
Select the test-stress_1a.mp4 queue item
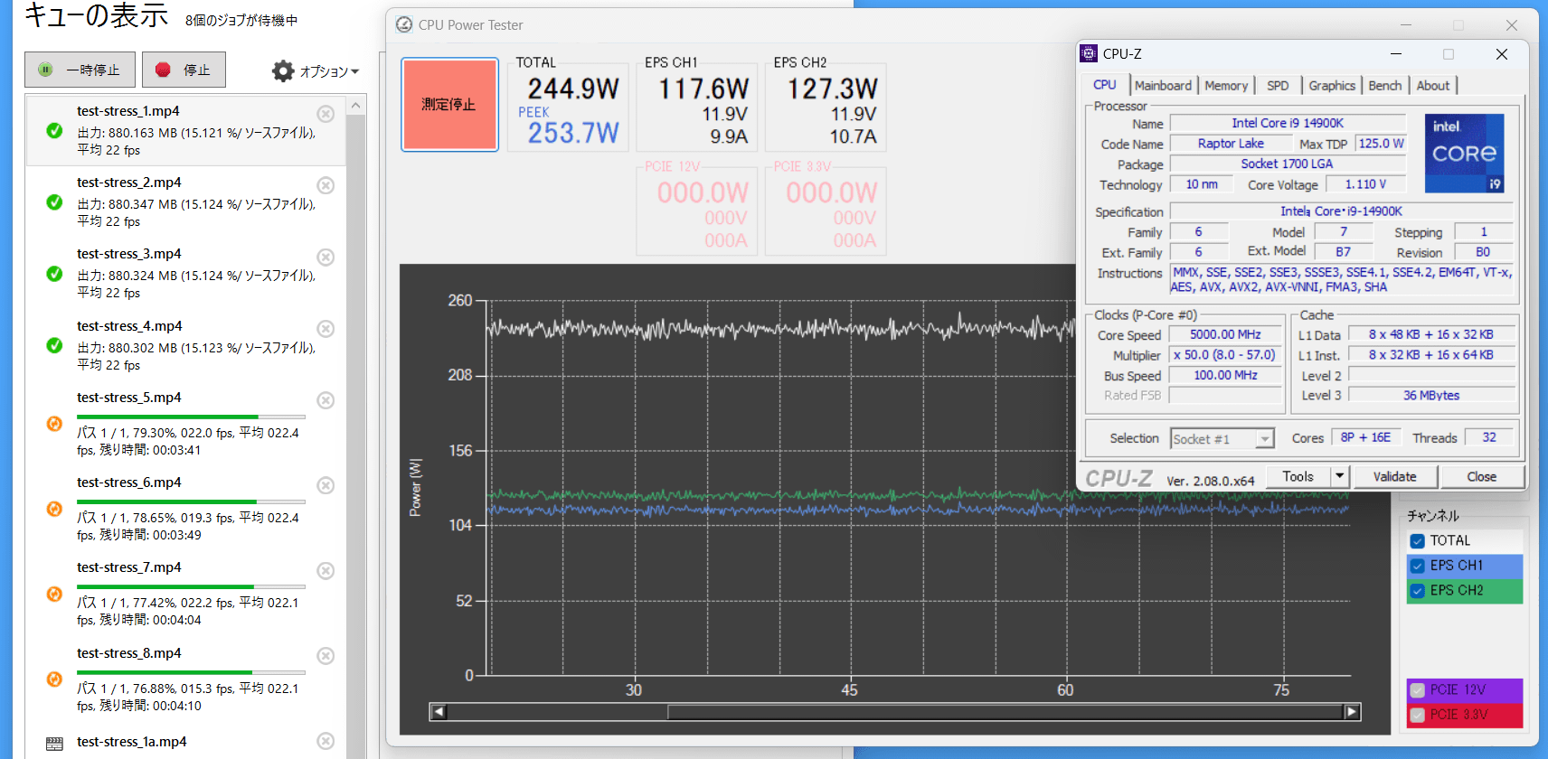coord(185,742)
